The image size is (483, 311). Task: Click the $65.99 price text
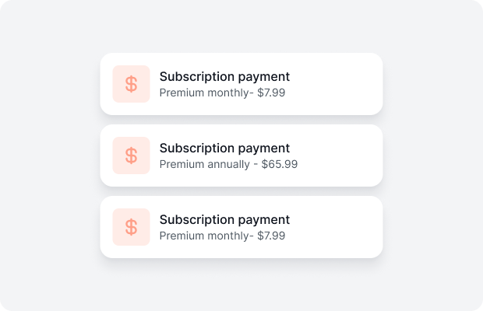280,164
